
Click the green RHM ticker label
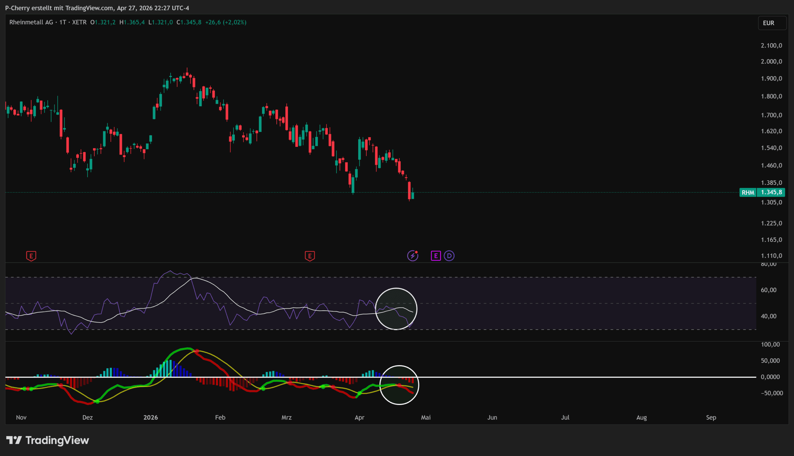(x=747, y=192)
